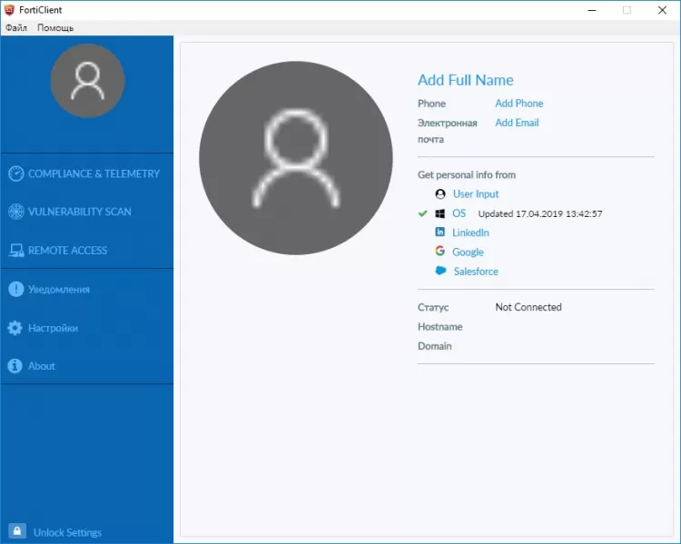Viewport: 681px width, 544px height.
Task: Click the Google logo icon
Action: [x=440, y=252]
